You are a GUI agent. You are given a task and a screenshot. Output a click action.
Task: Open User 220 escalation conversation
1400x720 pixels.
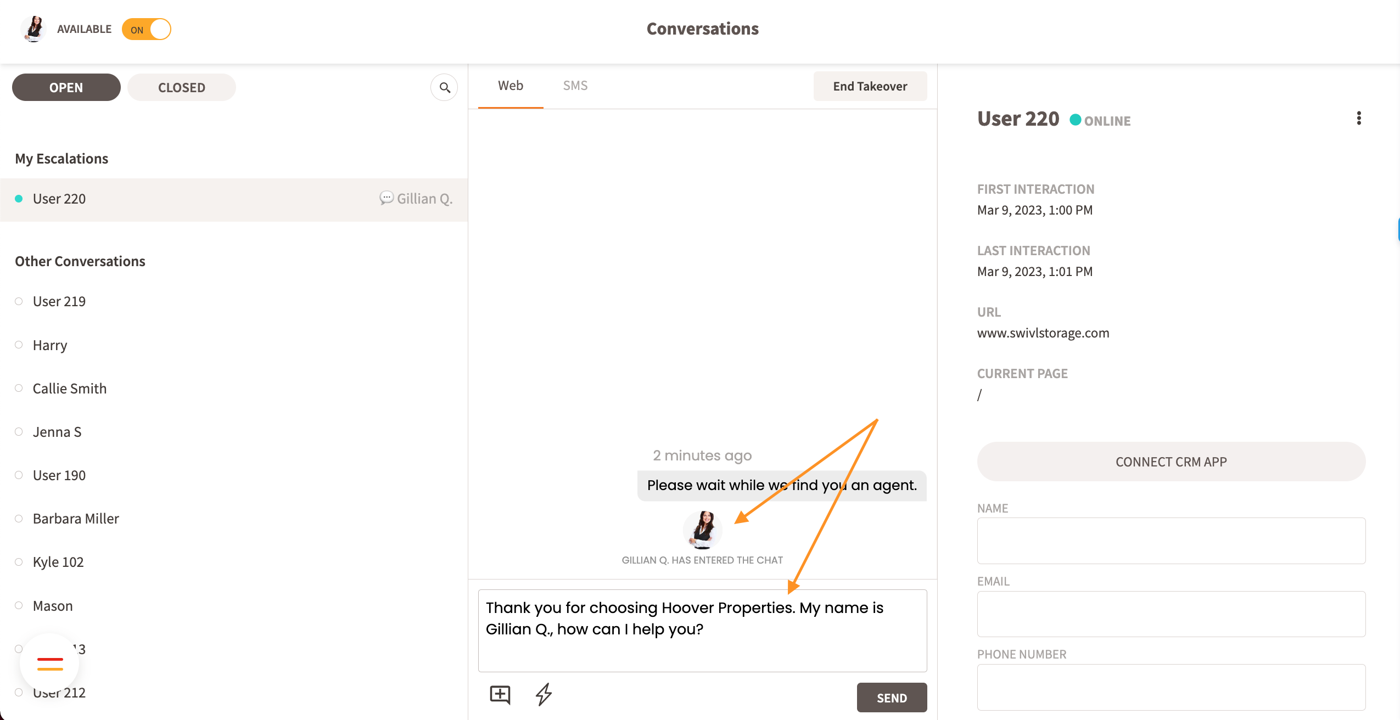coord(59,199)
